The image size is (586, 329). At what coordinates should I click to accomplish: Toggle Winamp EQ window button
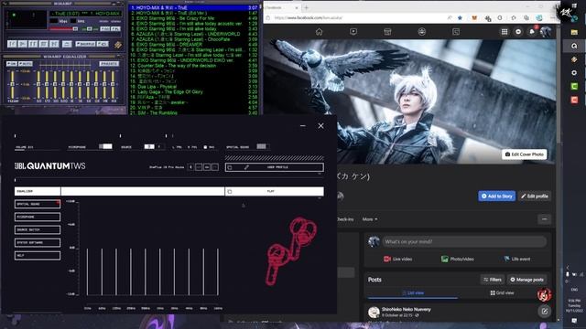pos(105,28)
